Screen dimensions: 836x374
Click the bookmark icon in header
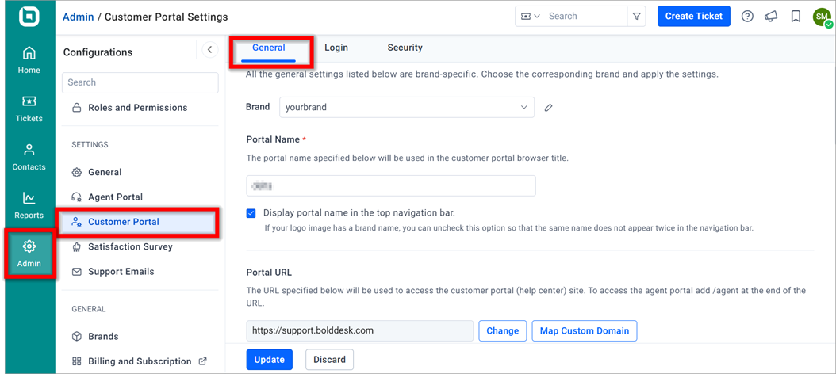coord(796,17)
